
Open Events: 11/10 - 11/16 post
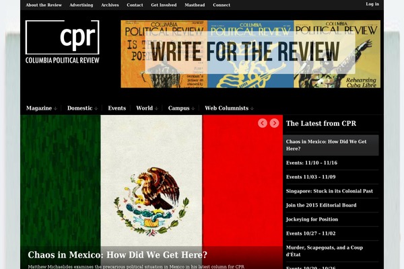pyautogui.click(x=312, y=163)
